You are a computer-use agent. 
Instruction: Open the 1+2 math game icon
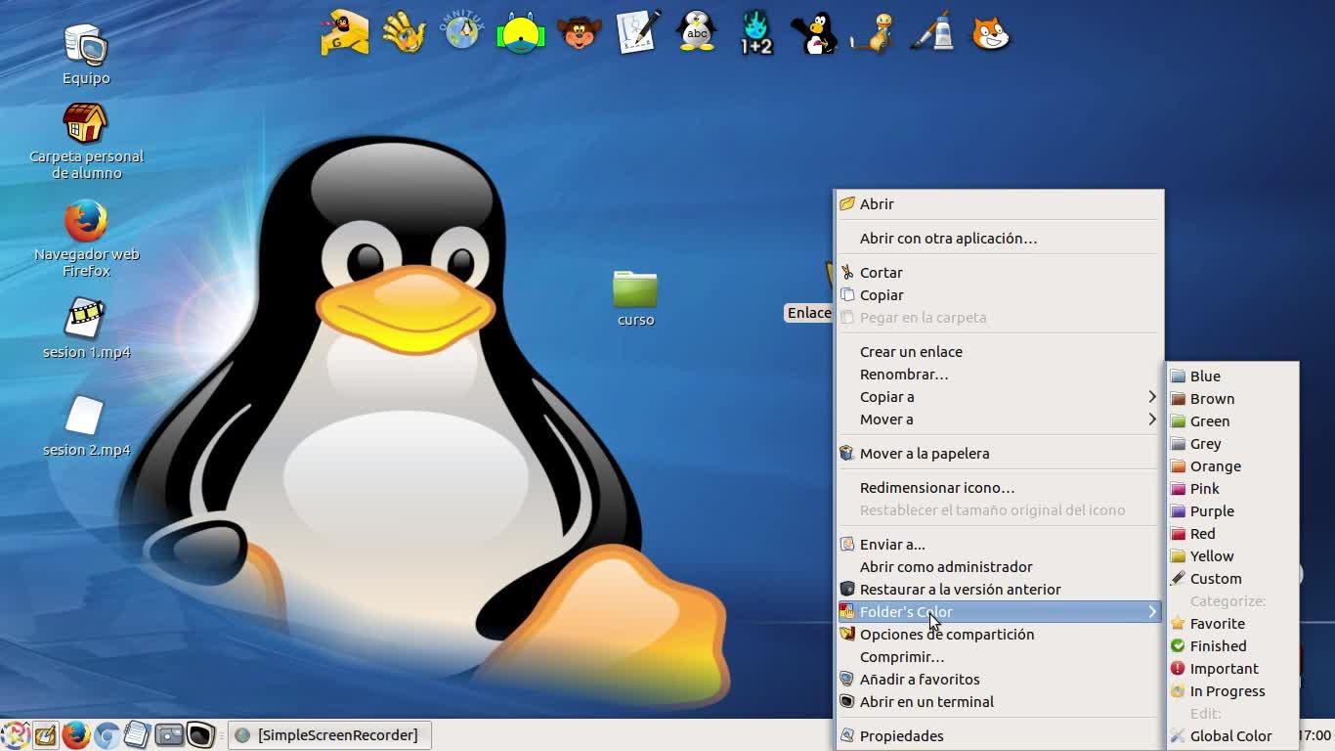(x=755, y=32)
